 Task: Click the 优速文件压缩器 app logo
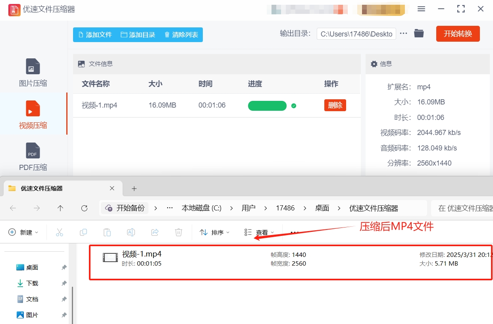pyautogui.click(x=14, y=10)
